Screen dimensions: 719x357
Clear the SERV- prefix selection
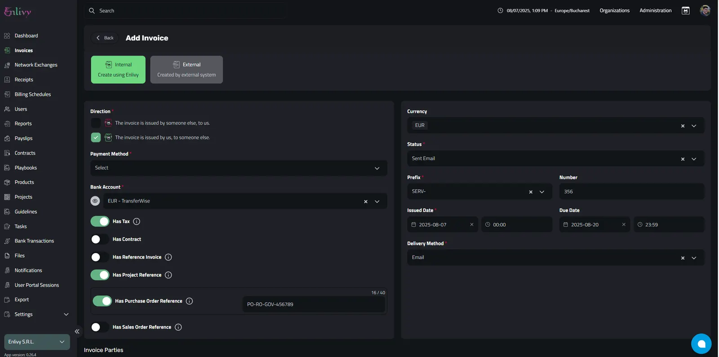tap(531, 192)
